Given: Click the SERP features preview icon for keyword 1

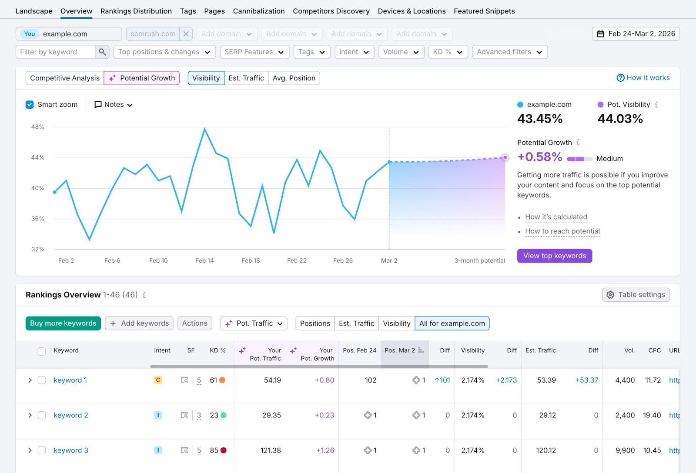Looking at the screenshot, I should [x=184, y=380].
